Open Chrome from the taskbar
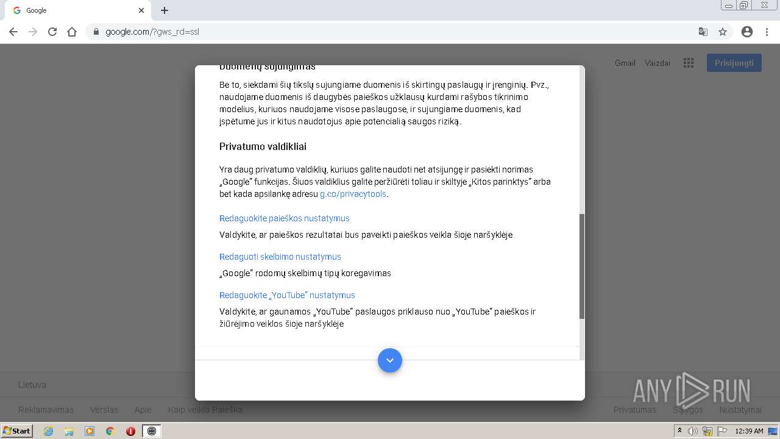The height and width of the screenshot is (439, 780). point(110,431)
